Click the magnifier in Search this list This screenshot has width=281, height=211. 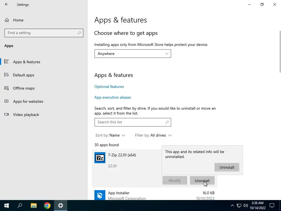coord(167,122)
